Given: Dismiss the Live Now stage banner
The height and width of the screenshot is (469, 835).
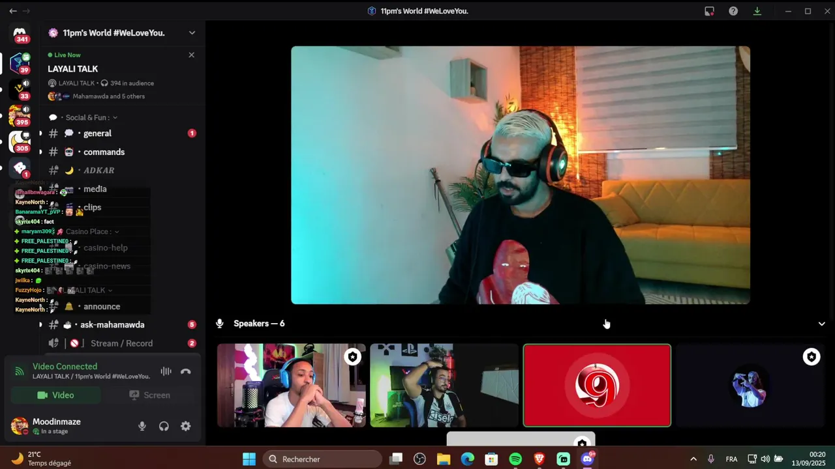Looking at the screenshot, I should tap(191, 55).
